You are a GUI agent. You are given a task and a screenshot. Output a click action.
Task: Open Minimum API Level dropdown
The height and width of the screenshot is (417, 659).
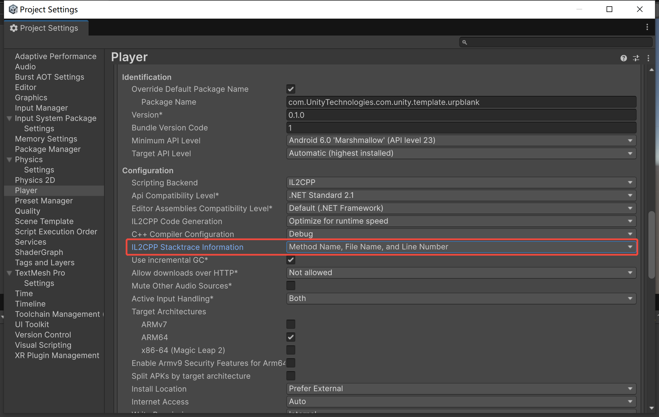click(461, 140)
